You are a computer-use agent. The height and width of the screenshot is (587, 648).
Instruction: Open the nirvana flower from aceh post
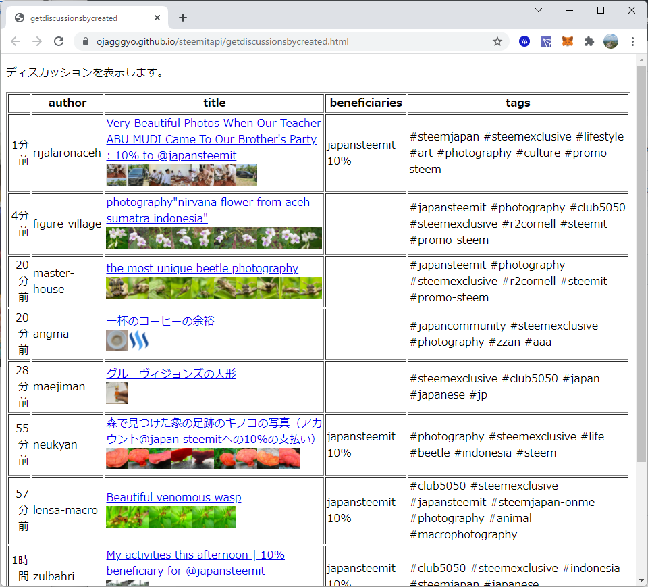[x=208, y=210]
